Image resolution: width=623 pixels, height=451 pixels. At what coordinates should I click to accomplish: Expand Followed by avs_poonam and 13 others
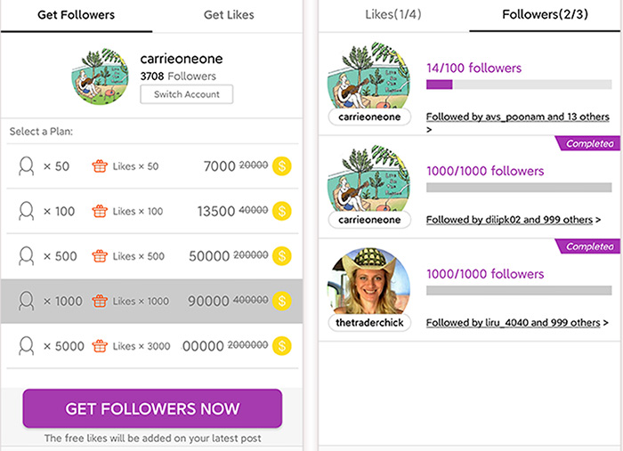tap(517, 122)
